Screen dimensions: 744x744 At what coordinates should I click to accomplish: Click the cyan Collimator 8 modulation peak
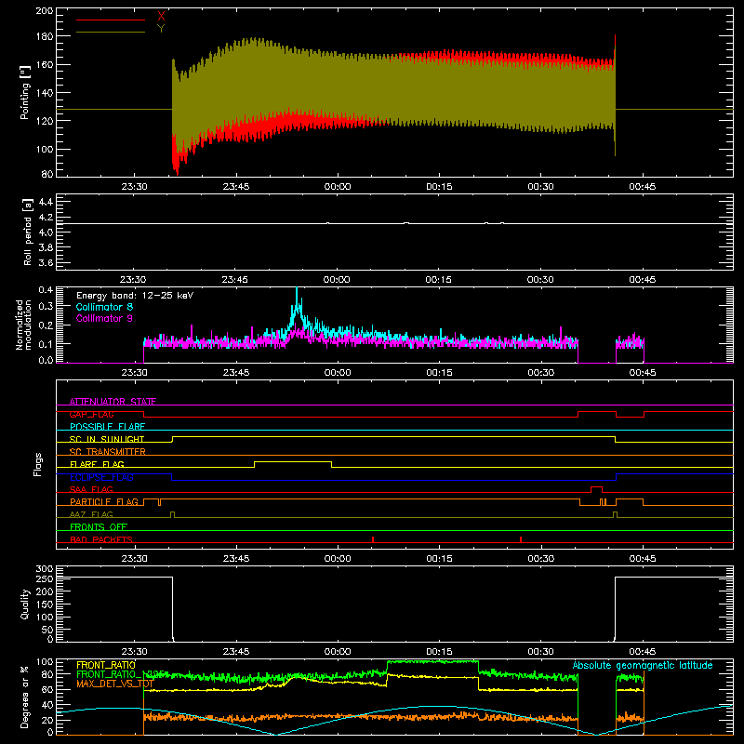[x=297, y=297]
